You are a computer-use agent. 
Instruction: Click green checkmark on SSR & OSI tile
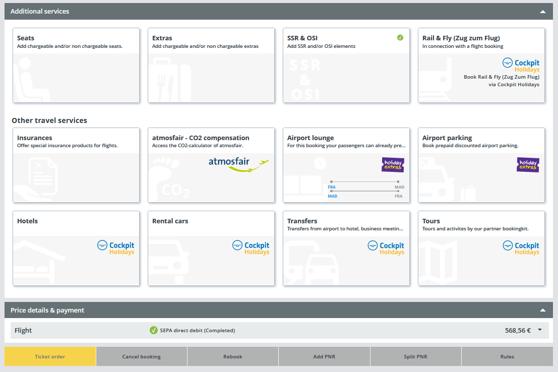tap(400, 37)
